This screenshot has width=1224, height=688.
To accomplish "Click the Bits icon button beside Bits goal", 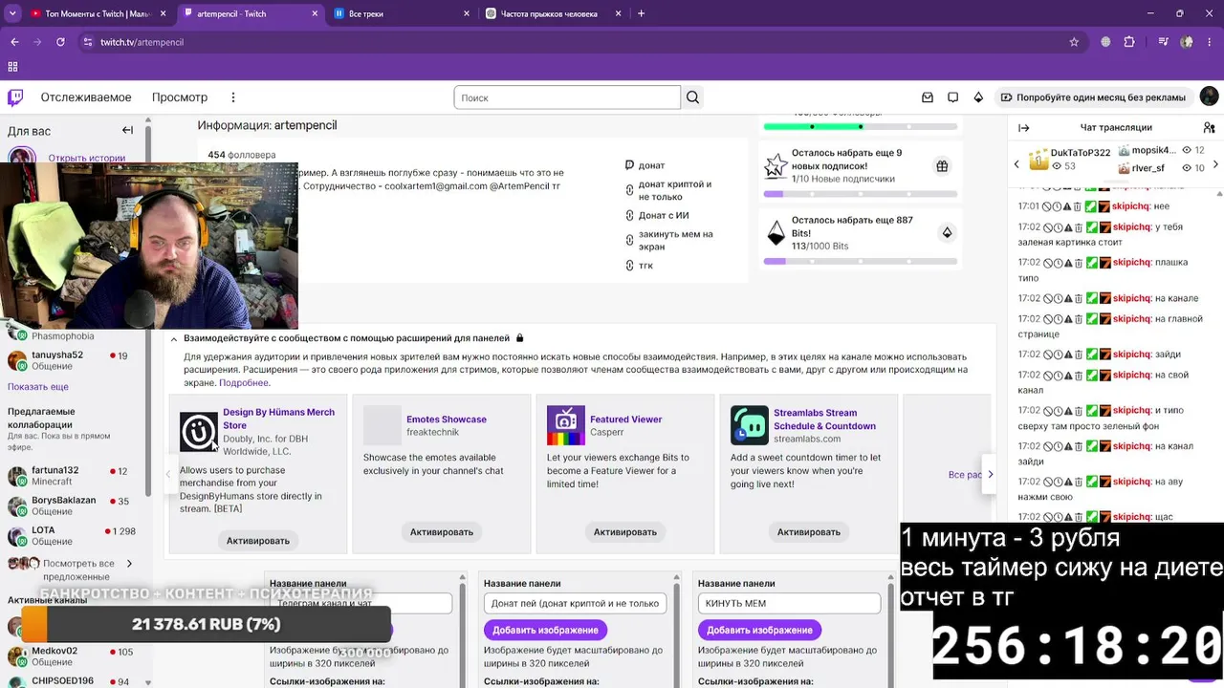I will [x=947, y=232].
